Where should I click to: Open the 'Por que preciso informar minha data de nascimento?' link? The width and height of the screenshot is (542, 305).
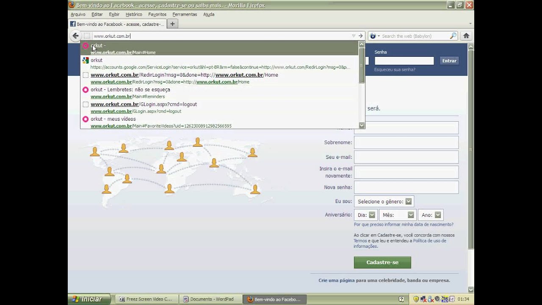pos(404,225)
